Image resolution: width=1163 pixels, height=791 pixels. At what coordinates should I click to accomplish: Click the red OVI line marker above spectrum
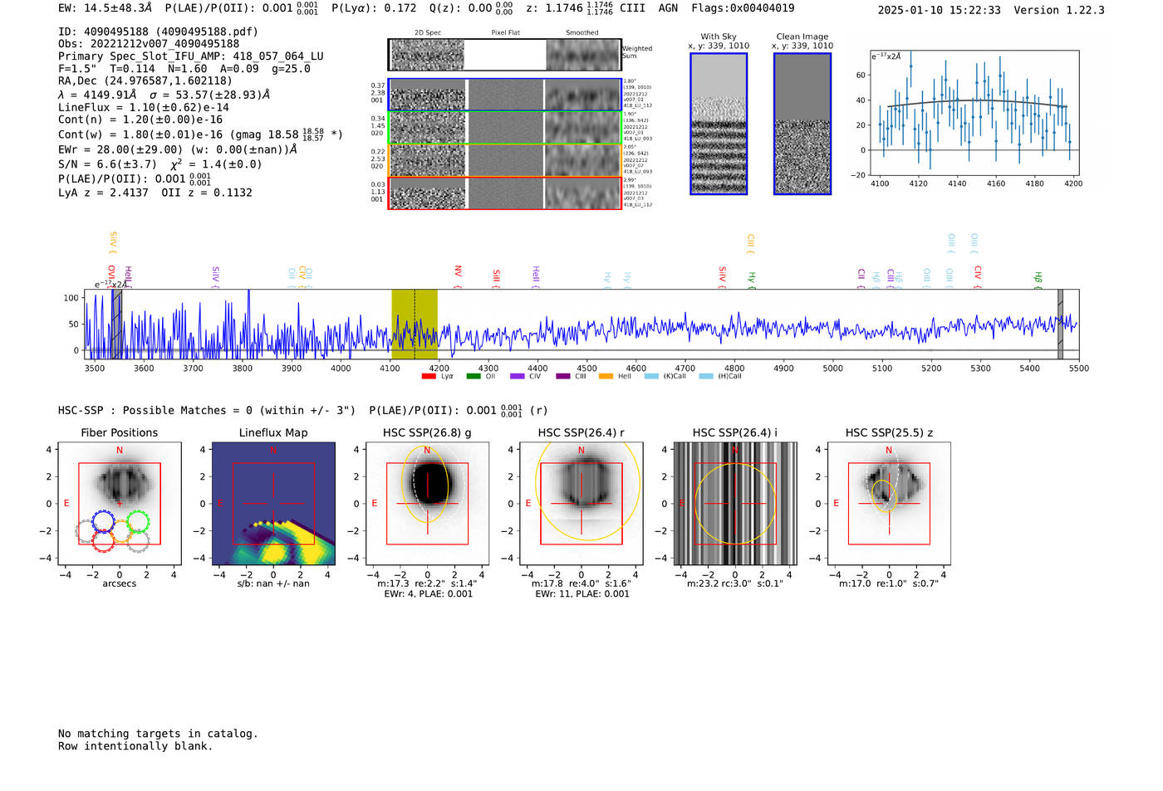coord(111,276)
